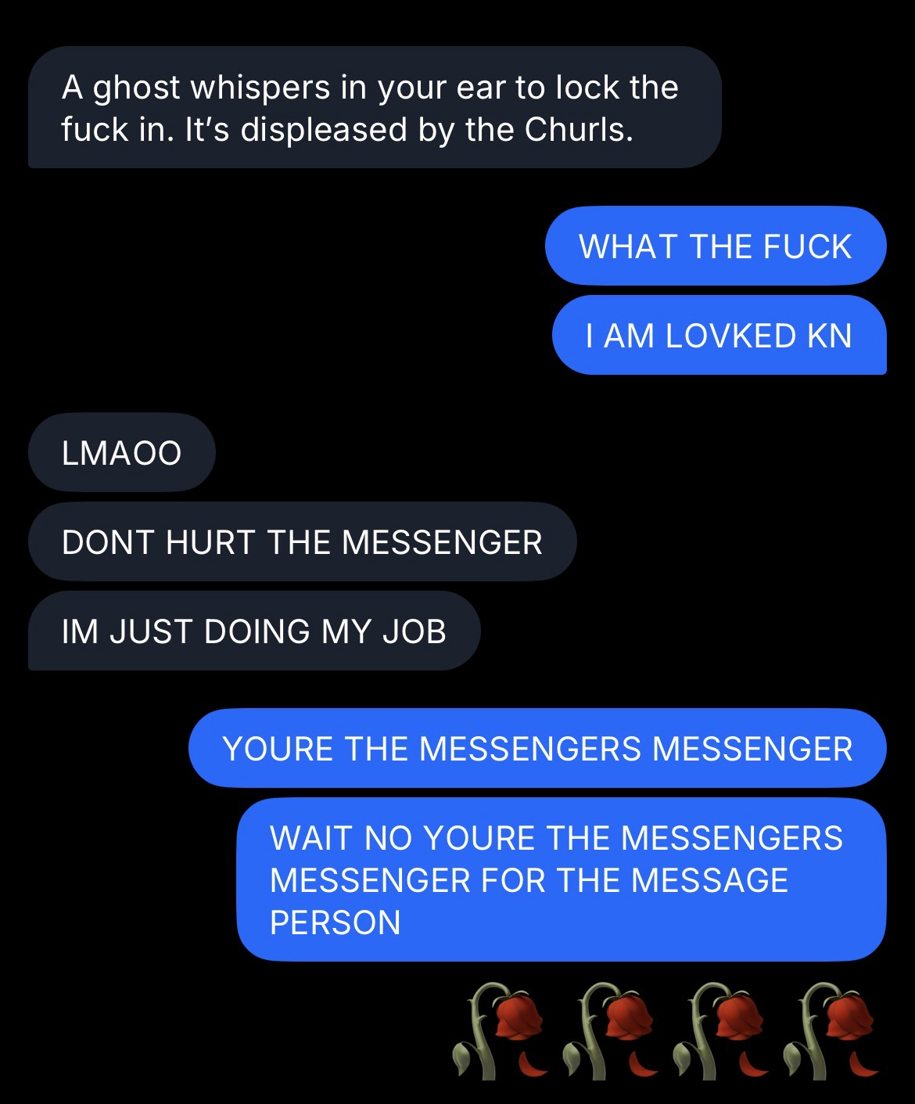This screenshot has width=915, height=1104.
Task: Select the YOURE THE MESSENGERS MESSENGER bubble
Action: [x=538, y=748]
